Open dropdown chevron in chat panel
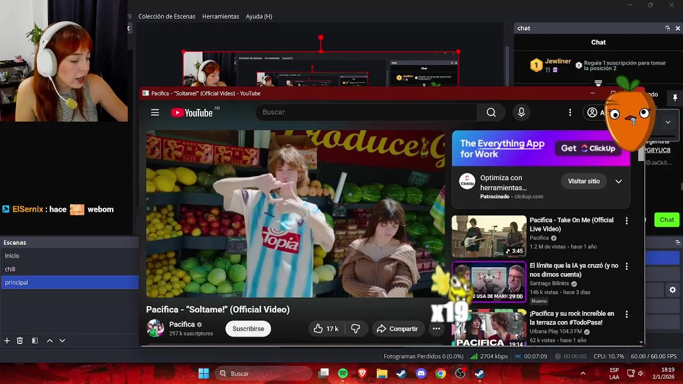The image size is (683, 384). pos(668,122)
